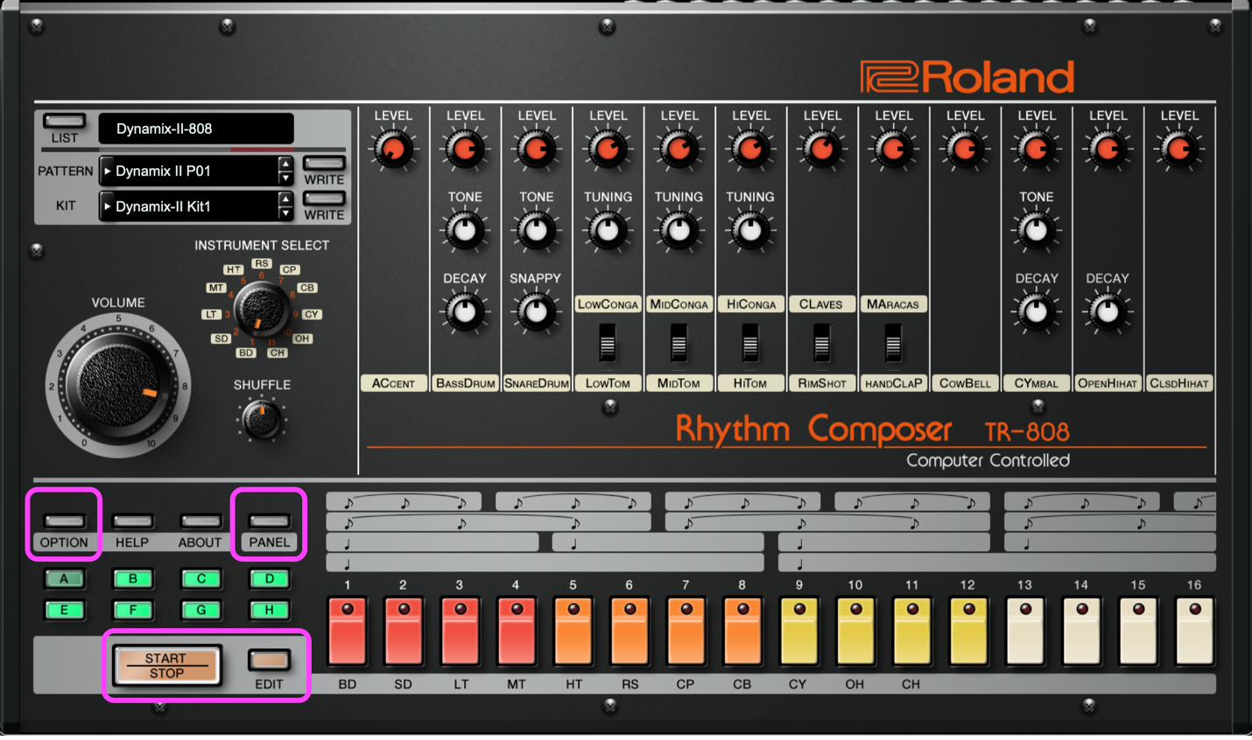Viewport: 1252px width, 740px height.
Task: Click the OpenHihat DECAY knob
Action: (x=1108, y=312)
